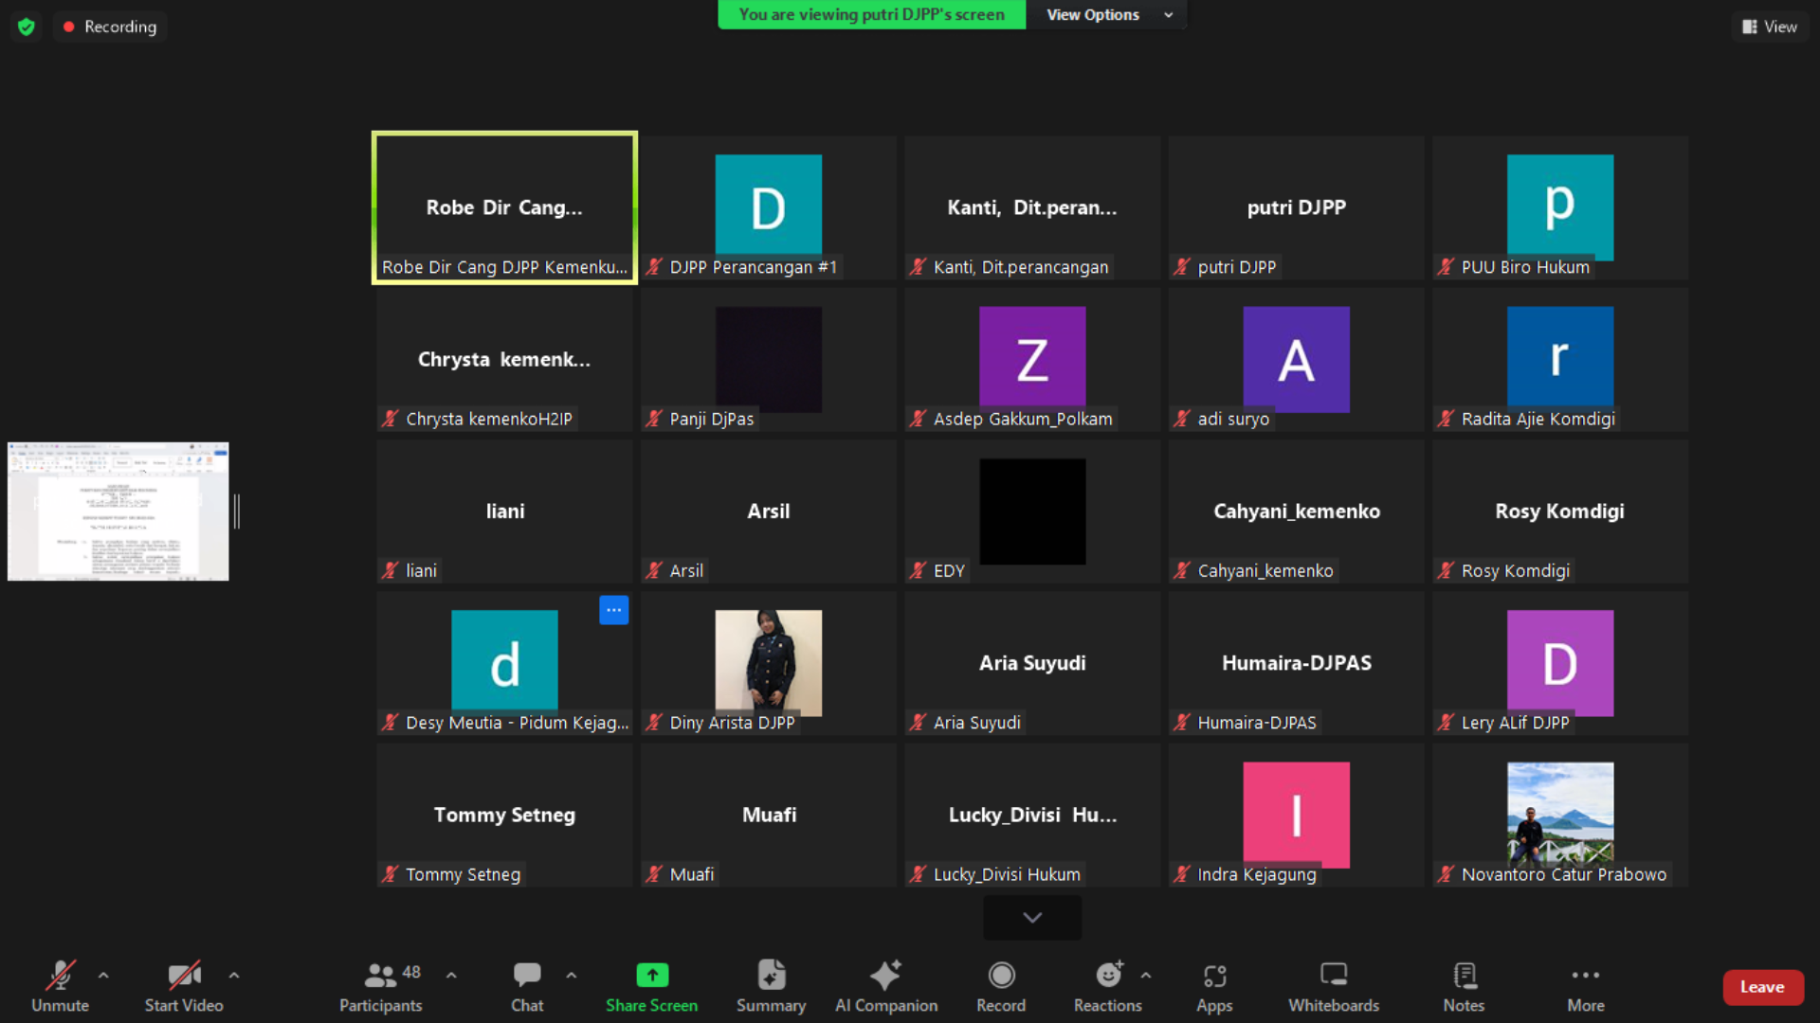This screenshot has height=1023, width=1820.
Task: Expand the Reactions options arrow
Action: [x=1146, y=975]
